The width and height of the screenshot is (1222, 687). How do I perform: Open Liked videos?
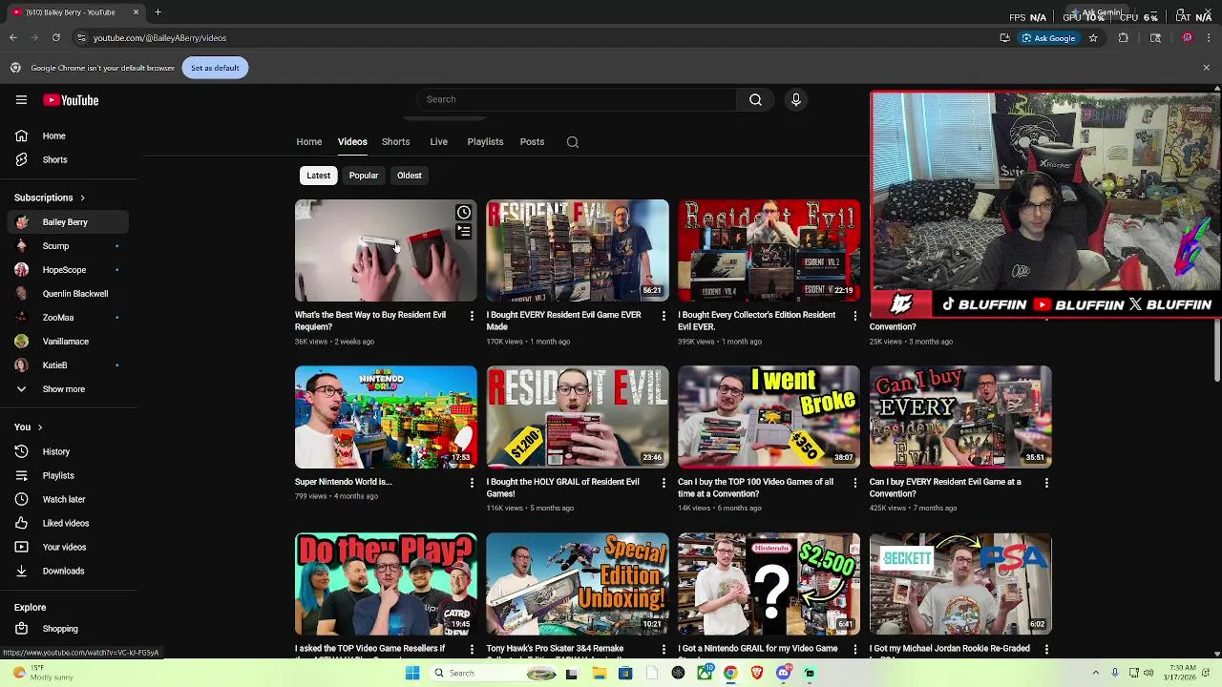coord(67,523)
